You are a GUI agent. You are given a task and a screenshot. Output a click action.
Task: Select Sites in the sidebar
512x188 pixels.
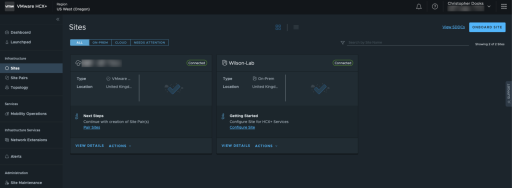coord(31,68)
